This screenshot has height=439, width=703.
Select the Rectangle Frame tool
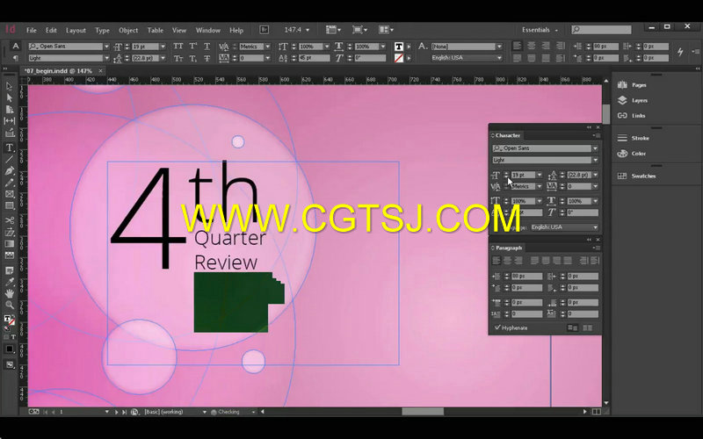pyautogui.click(x=10, y=194)
